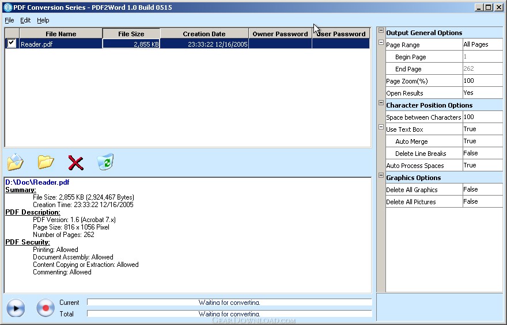
Task: Sort by Creation Date column header
Action: 204,33
